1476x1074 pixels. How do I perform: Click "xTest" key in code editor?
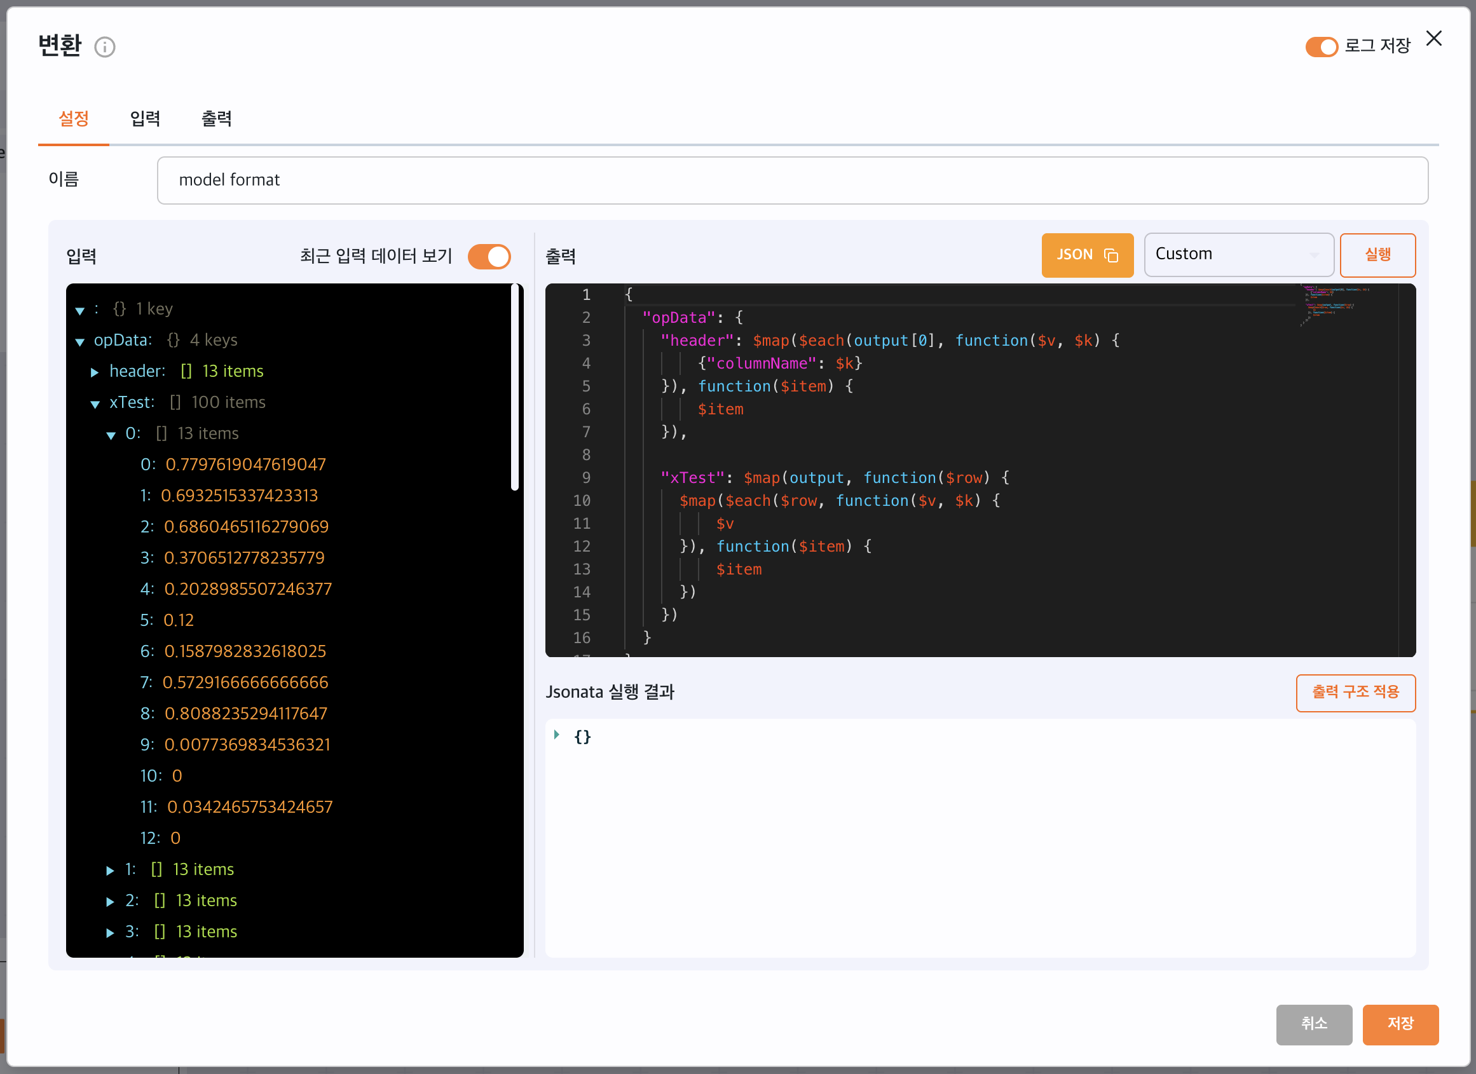coord(692,478)
